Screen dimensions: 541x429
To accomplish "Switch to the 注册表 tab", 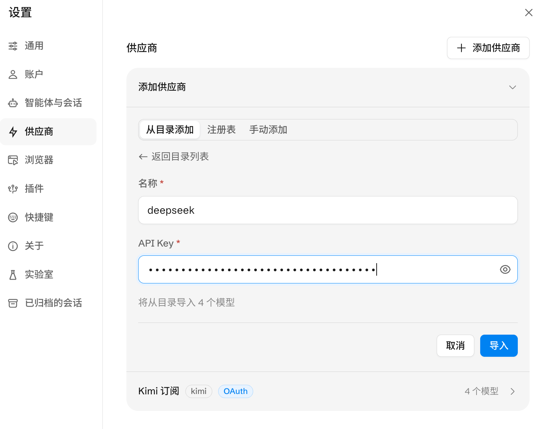I will tap(221, 130).
